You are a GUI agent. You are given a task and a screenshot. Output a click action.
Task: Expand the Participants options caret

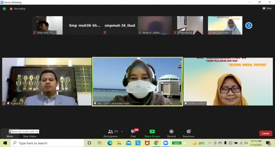[122, 131]
